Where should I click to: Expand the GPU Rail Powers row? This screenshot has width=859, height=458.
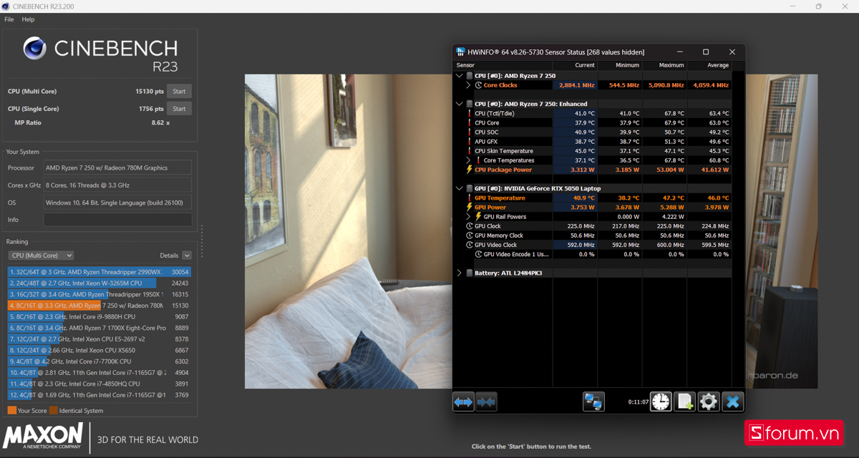pos(468,217)
